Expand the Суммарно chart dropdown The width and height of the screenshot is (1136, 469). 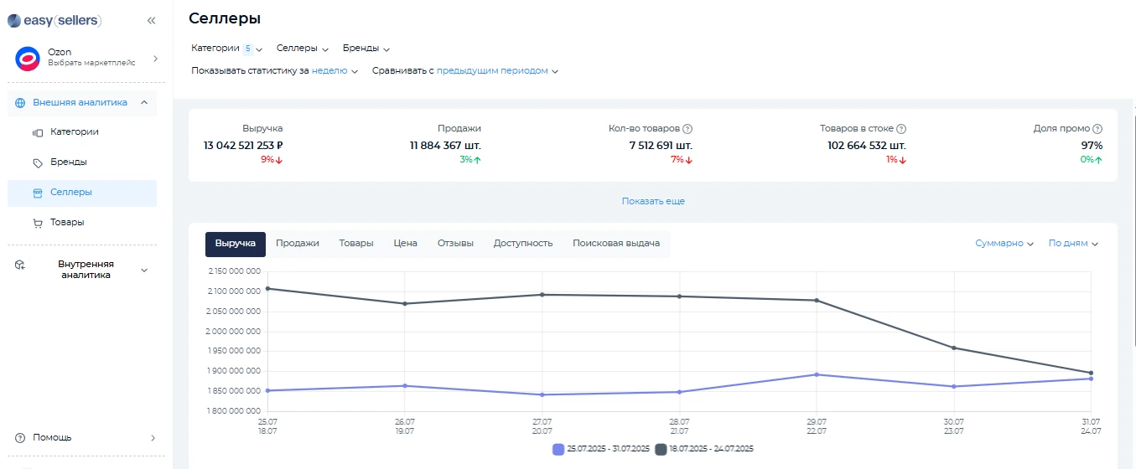point(1004,244)
